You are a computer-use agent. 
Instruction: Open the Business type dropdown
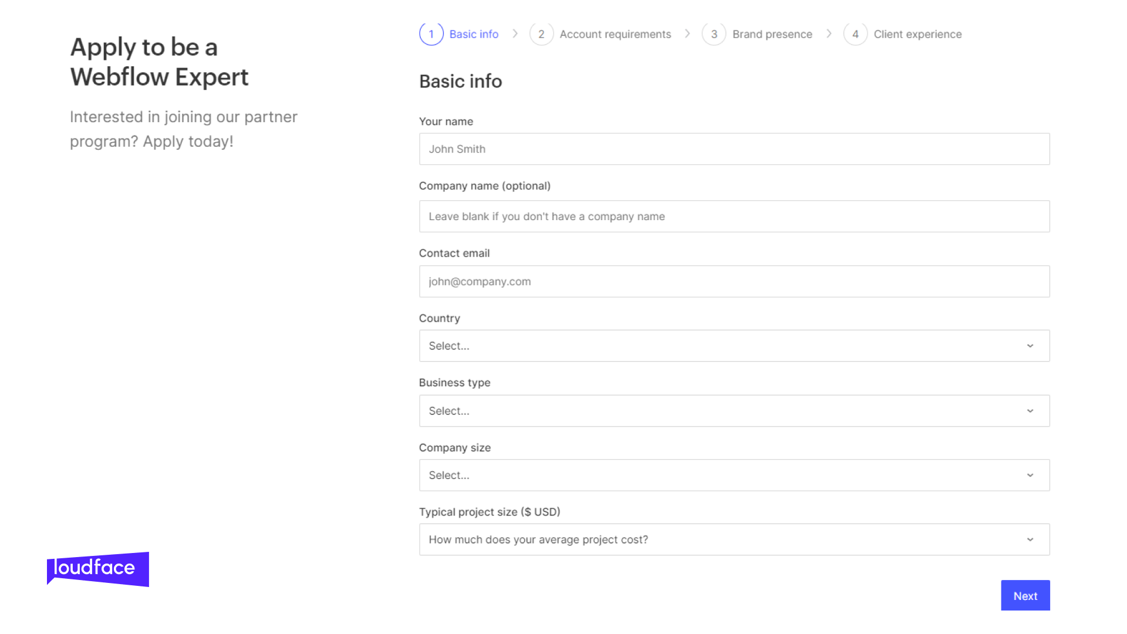[x=734, y=411]
